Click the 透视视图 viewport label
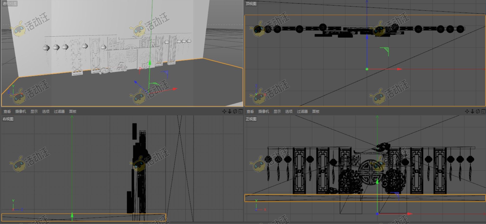The image size is (486, 224). tap(10, 4)
